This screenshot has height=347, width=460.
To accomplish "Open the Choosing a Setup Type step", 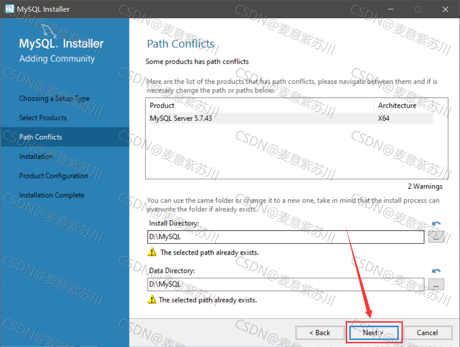I will click(x=54, y=98).
